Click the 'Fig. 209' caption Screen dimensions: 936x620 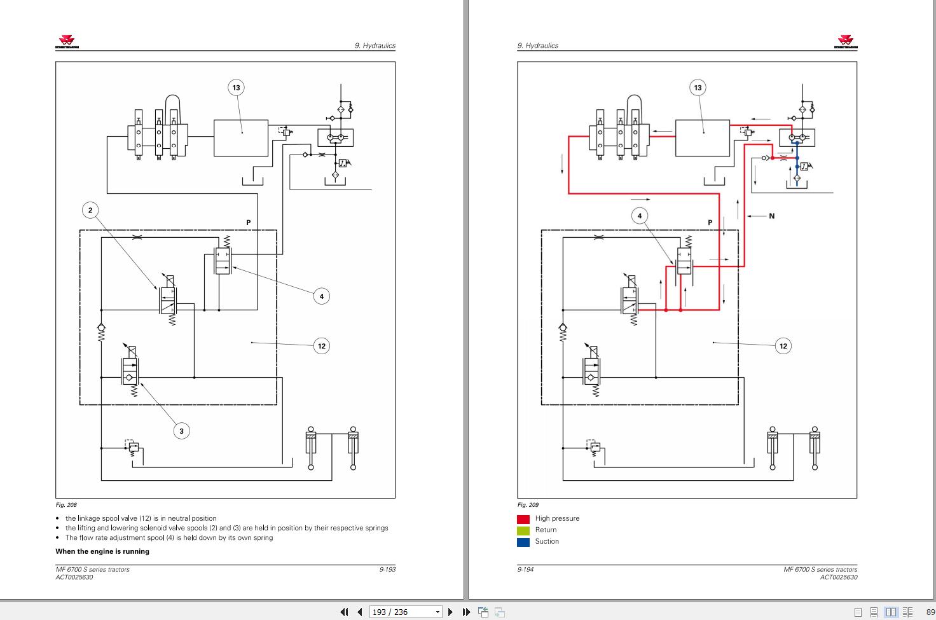[528, 505]
